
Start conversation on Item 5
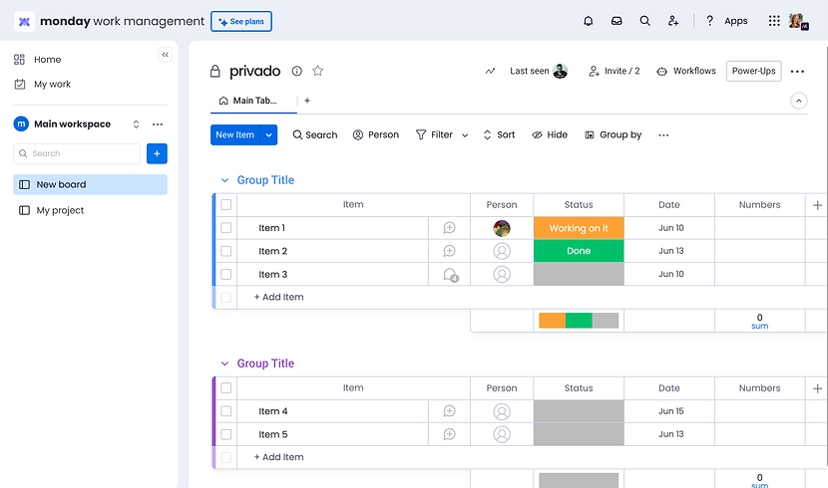(449, 434)
